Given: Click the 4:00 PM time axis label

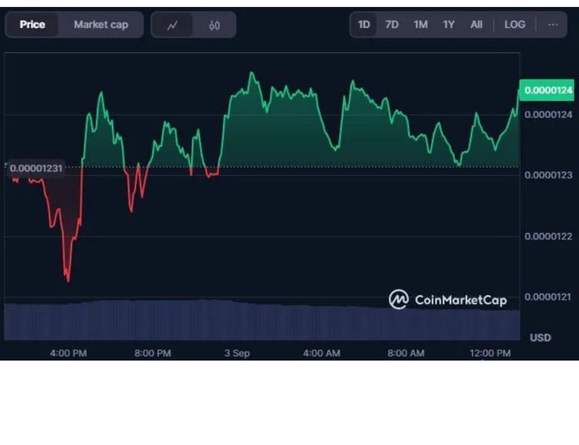Looking at the screenshot, I should pyautogui.click(x=69, y=354).
